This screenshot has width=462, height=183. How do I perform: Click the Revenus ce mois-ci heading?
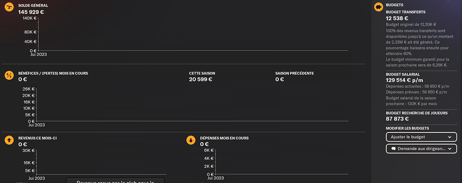[38, 138]
